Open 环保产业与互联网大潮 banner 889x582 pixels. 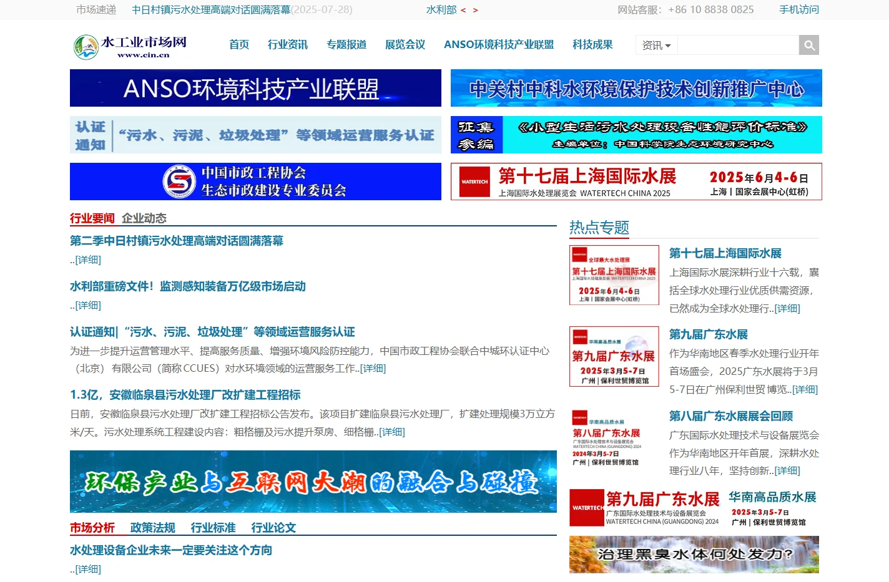[313, 482]
